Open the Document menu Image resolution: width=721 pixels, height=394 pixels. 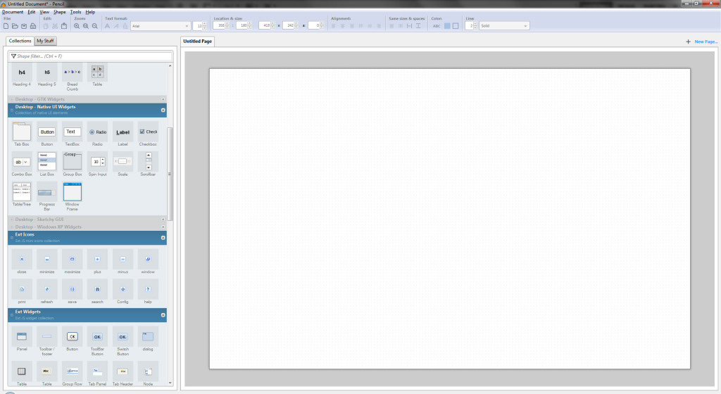tap(13, 12)
